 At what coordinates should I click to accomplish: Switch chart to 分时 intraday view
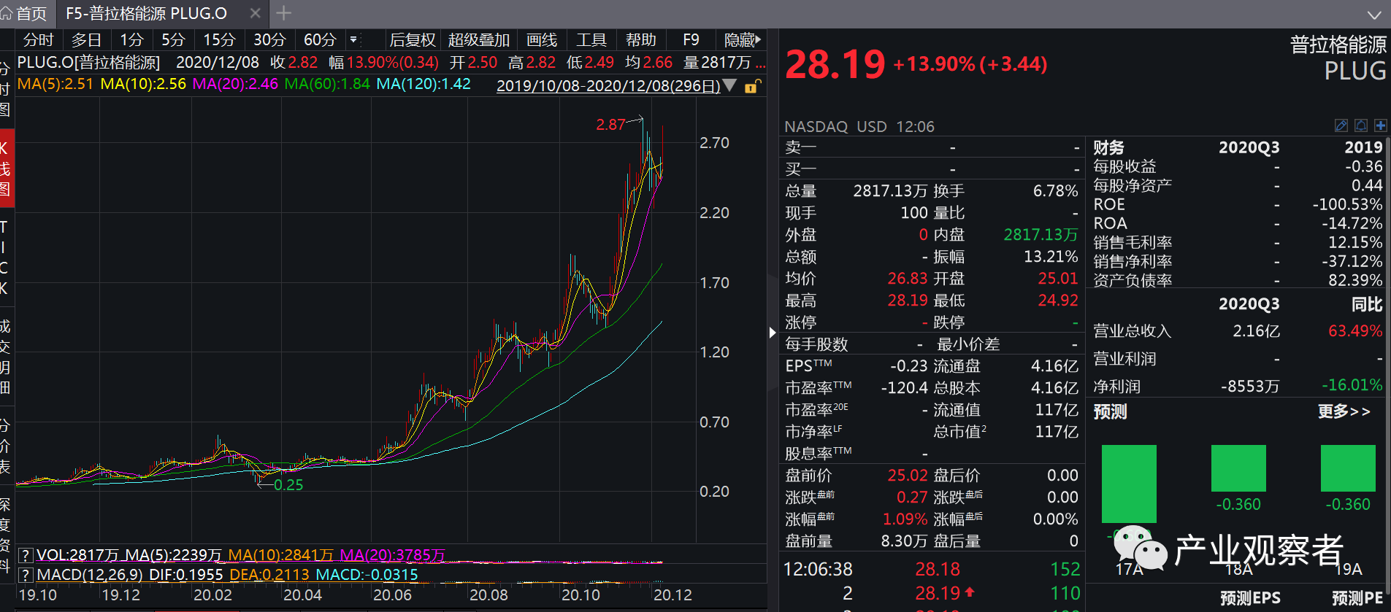point(39,40)
